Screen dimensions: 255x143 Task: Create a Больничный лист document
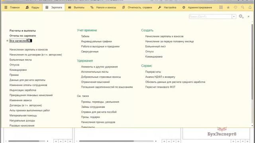(x=155, y=46)
